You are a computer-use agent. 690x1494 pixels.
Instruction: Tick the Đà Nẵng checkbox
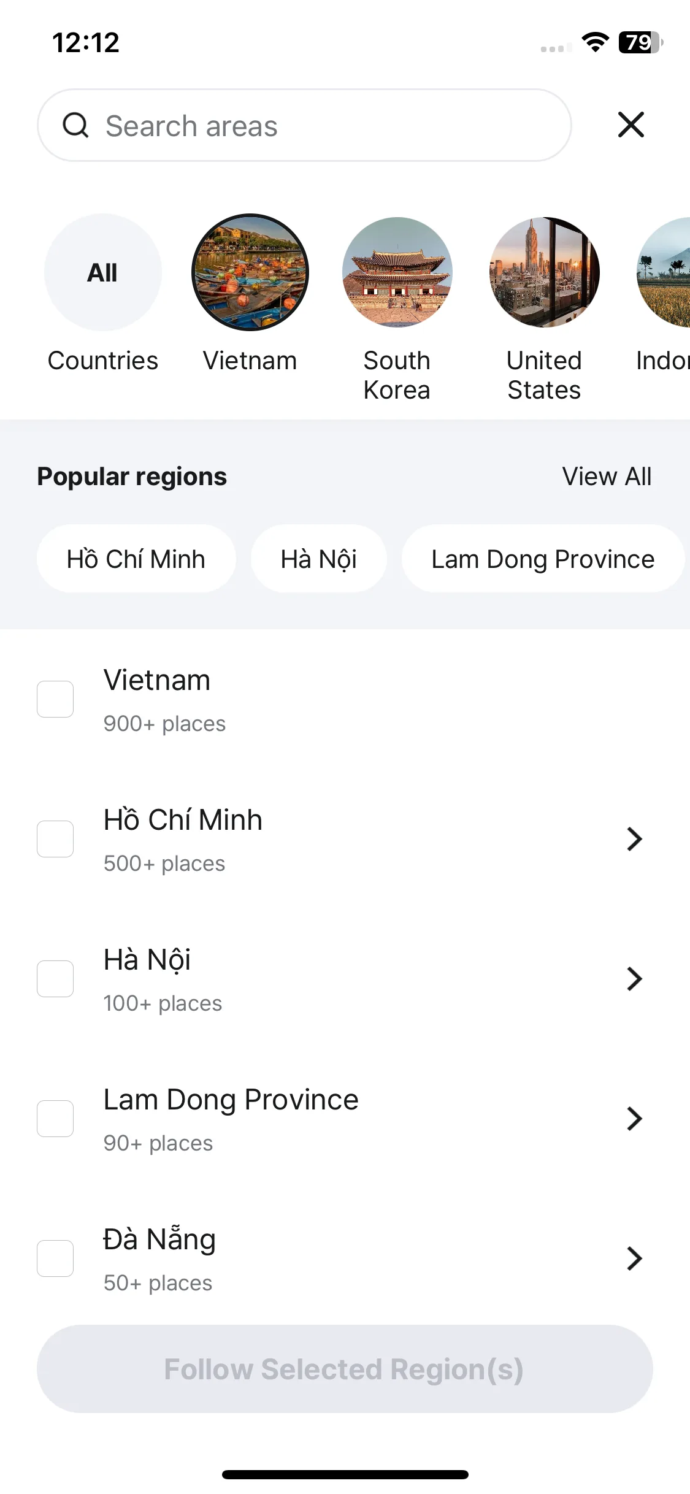[x=55, y=1258]
